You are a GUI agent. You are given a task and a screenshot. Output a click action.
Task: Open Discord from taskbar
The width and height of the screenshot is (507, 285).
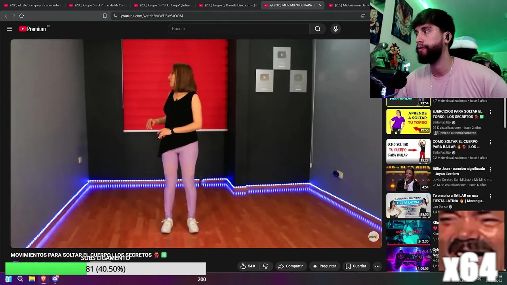point(55,279)
